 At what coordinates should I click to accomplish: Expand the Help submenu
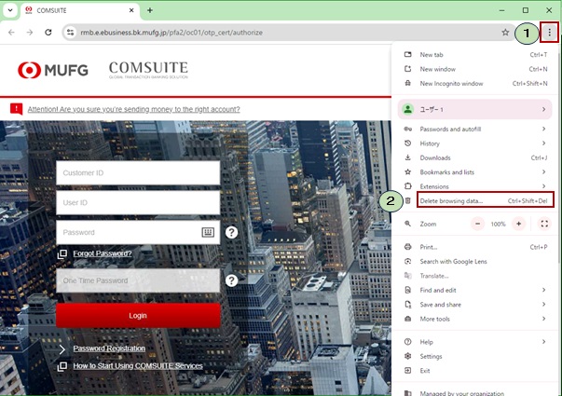coord(475,342)
